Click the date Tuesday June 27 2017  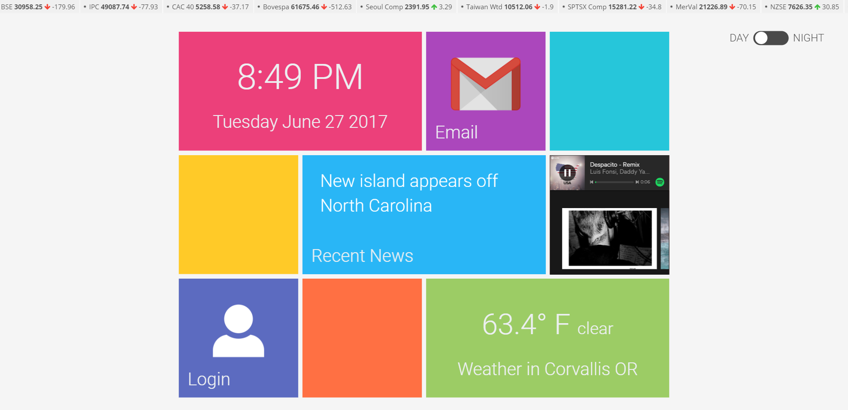pyautogui.click(x=300, y=122)
